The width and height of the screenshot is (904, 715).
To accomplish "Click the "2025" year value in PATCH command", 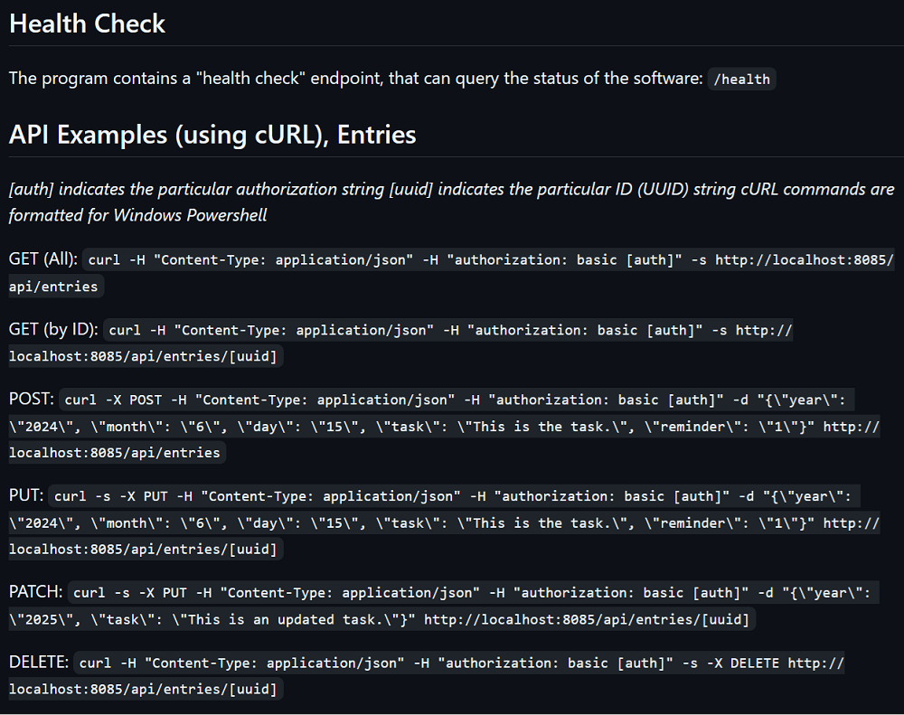I will pyautogui.click(x=41, y=620).
